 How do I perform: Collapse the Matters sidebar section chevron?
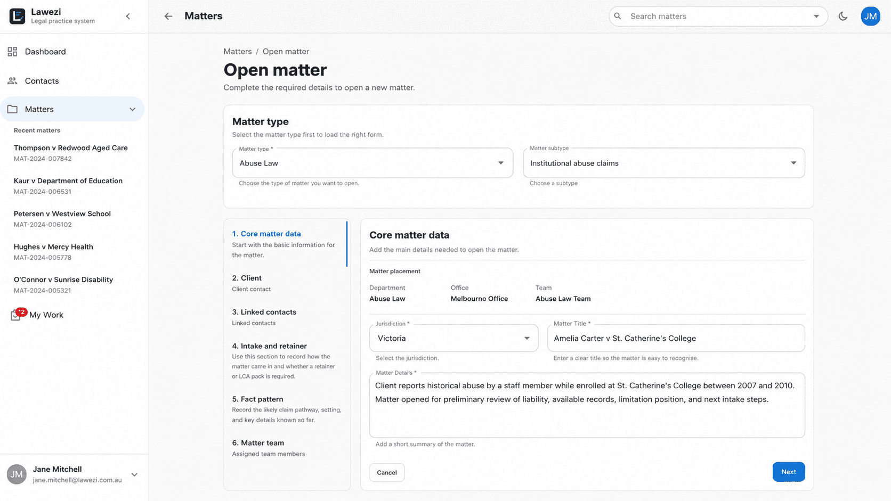132,109
